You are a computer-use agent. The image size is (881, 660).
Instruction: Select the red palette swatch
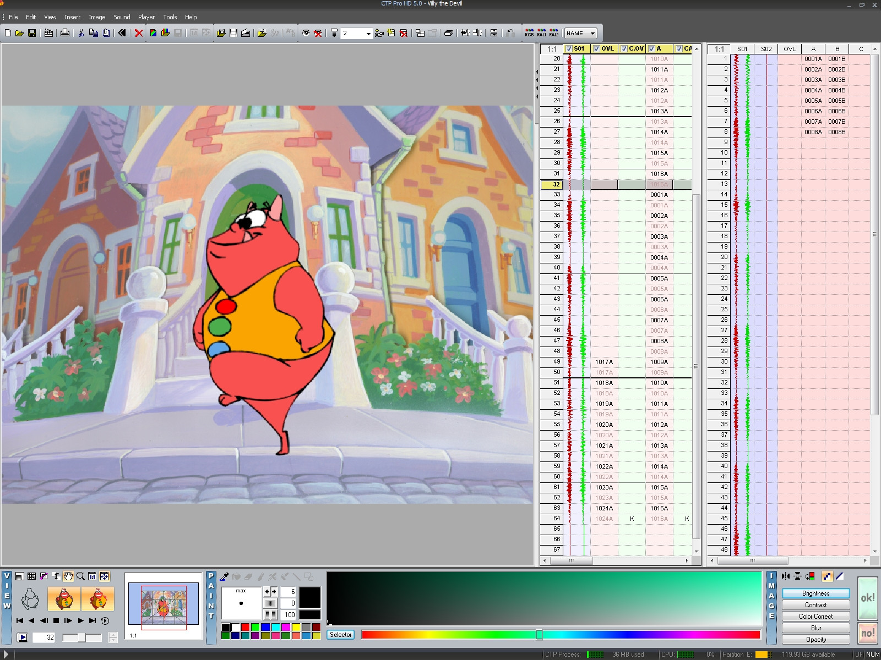point(246,627)
